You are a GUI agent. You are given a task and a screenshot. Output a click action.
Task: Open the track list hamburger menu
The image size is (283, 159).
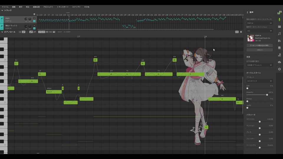[34, 14]
